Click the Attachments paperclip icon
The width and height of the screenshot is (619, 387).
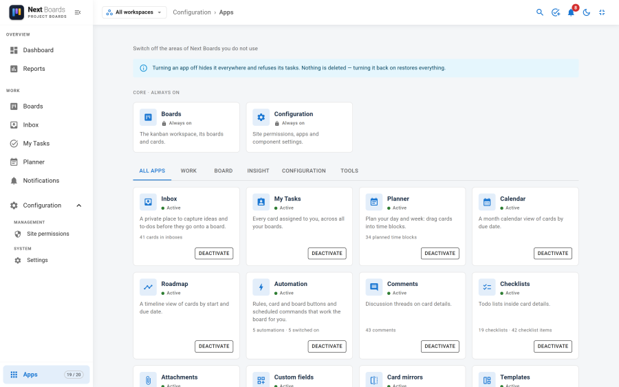148,380
